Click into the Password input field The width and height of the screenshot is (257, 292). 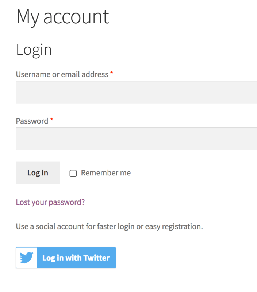[136, 139]
